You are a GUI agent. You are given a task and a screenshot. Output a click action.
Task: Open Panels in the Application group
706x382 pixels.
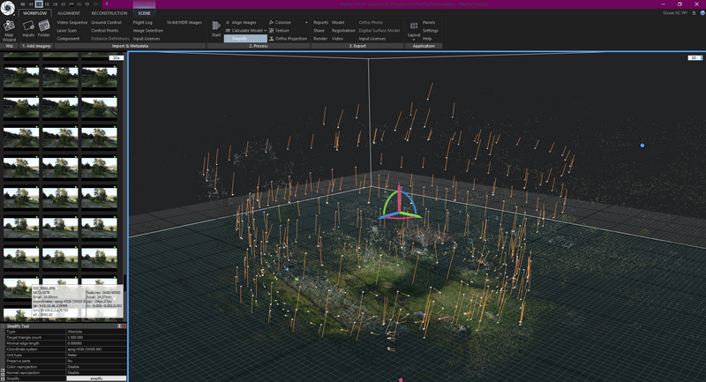coord(429,23)
